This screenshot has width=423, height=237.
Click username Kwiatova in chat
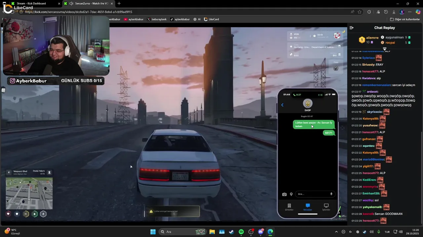369,78
